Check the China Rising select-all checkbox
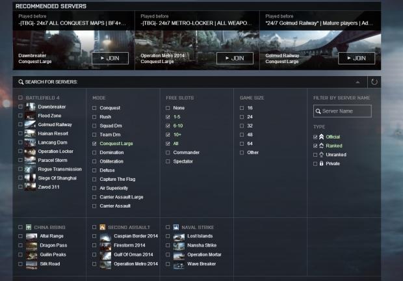Viewport: 403px width, 281px height. (20, 227)
